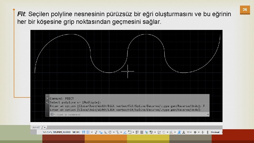The image size is (254, 143).
Task: Click the Command: PEDIT history line
Action: click(62, 99)
